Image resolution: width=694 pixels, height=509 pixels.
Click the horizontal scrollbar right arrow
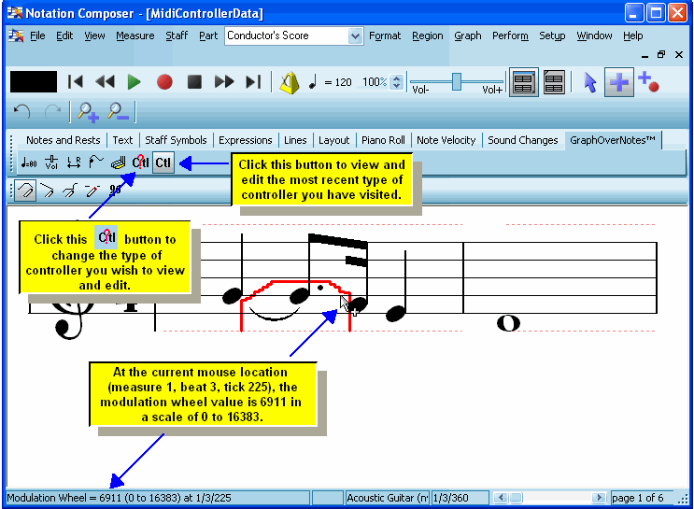click(599, 498)
